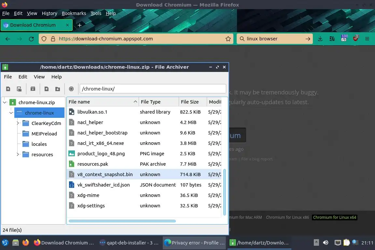Open File menu in File Archiver
The height and width of the screenshot is (250, 375).
click(x=8, y=77)
